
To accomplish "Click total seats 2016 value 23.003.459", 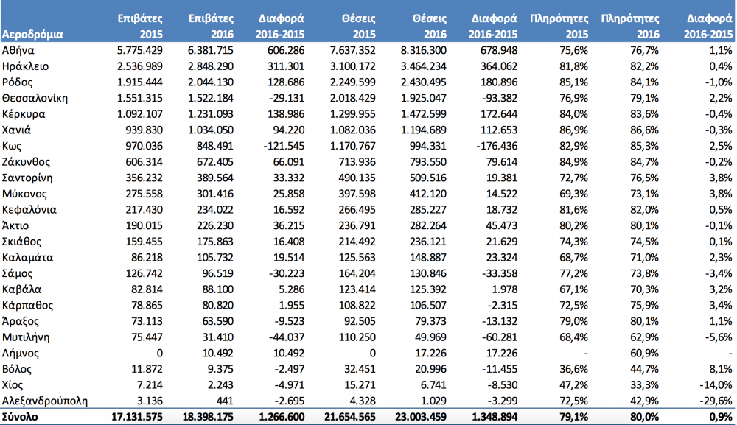I will (x=421, y=417).
